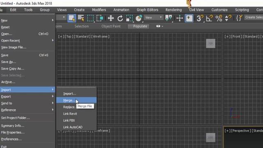Click the Select and Place tool
The height and width of the screenshot is (148, 263).
(x=139, y=18)
